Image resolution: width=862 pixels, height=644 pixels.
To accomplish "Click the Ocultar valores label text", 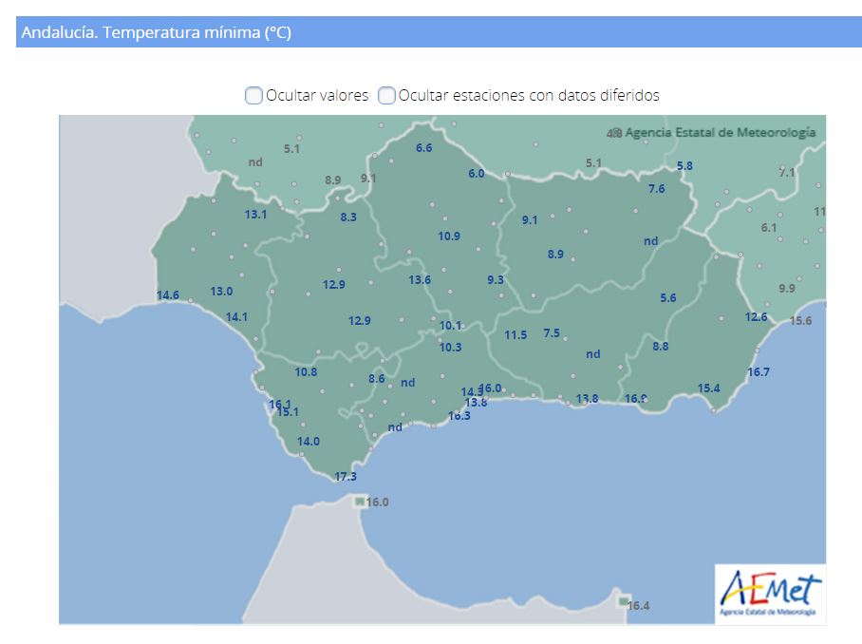I will coord(317,95).
